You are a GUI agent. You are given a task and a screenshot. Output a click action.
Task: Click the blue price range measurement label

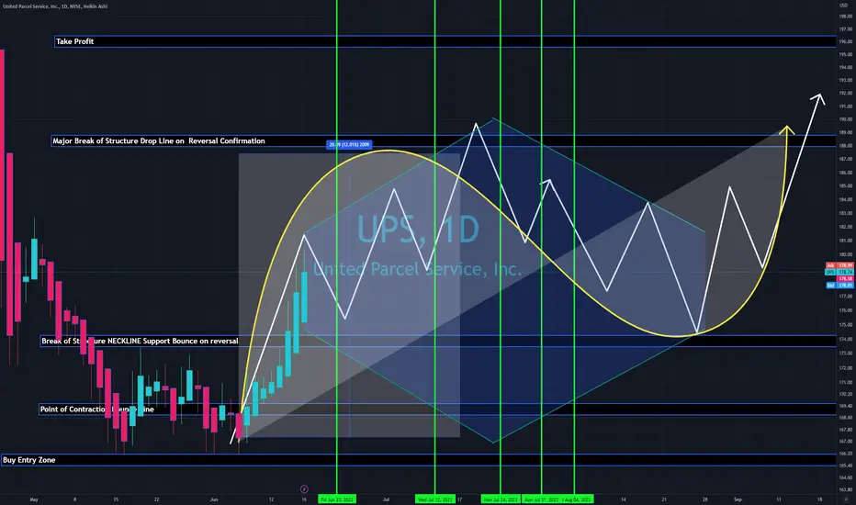(349, 145)
